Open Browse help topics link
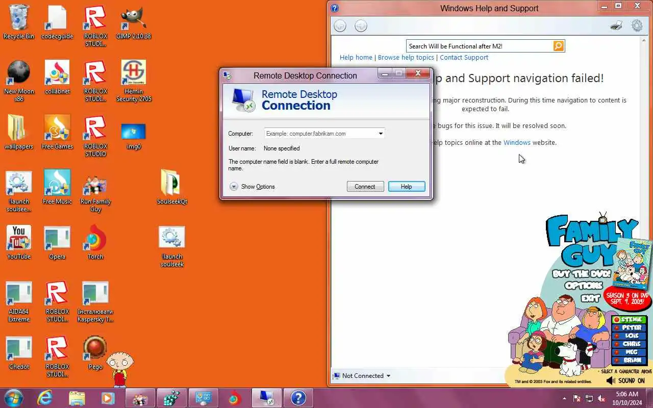Image resolution: width=653 pixels, height=408 pixels. tap(406, 58)
